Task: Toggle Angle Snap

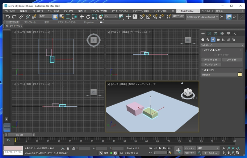Action: [x=149, y=17]
